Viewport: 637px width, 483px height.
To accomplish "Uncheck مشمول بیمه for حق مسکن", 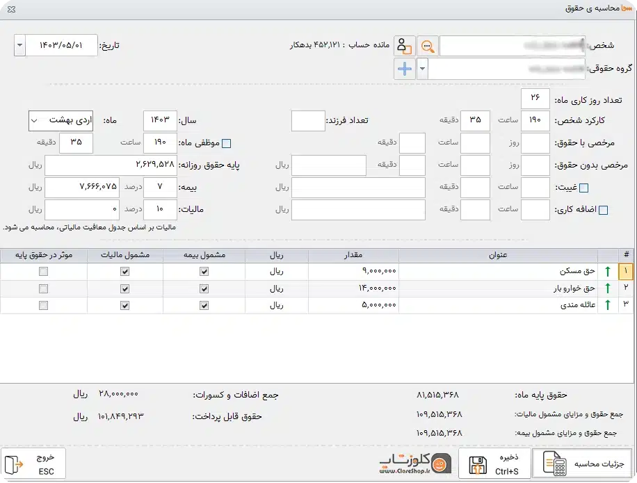I will (x=204, y=272).
